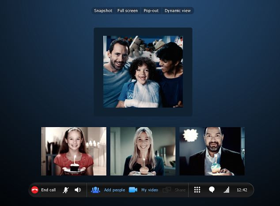Screen dimensions: 280x206
Task: Select the girl with cupcake video thumbnail
Action: (74, 151)
